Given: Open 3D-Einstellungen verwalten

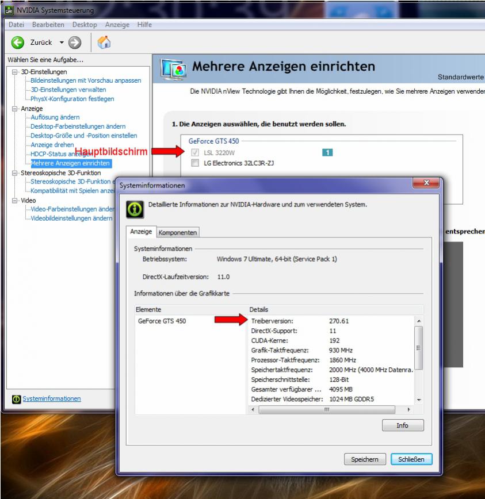Looking at the screenshot, I should click(68, 90).
